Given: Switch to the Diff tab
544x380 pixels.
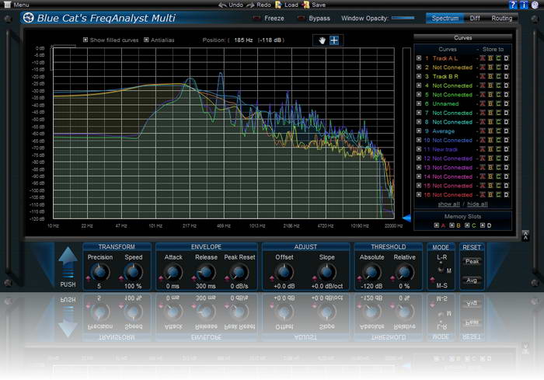Looking at the screenshot, I should [x=474, y=18].
